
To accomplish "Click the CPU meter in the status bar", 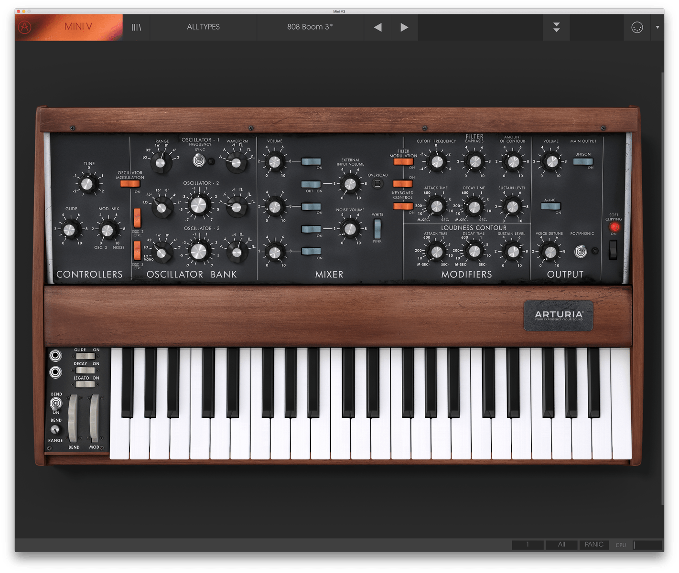I will click(647, 545).
